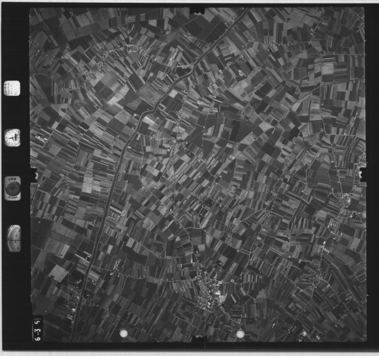Click the frame number 635 label

37,328
